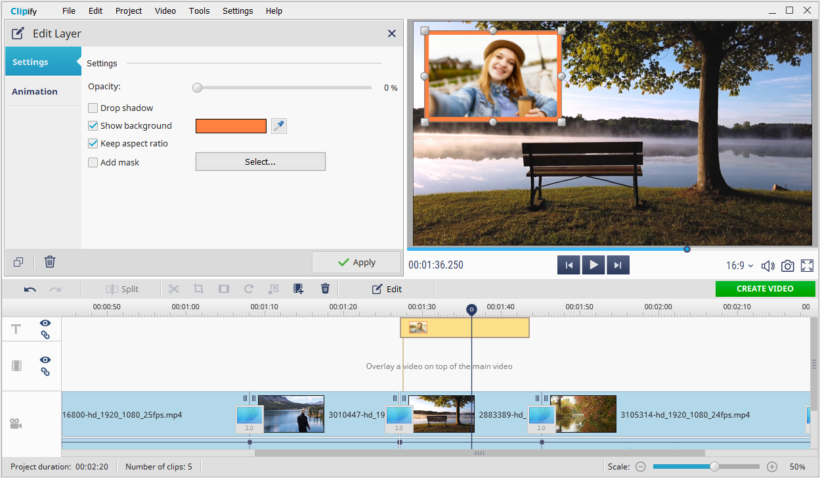Open the 16:9 aspect ratio dropdown
The height and width of the screenshot is (478, 820).
[739, 265]
